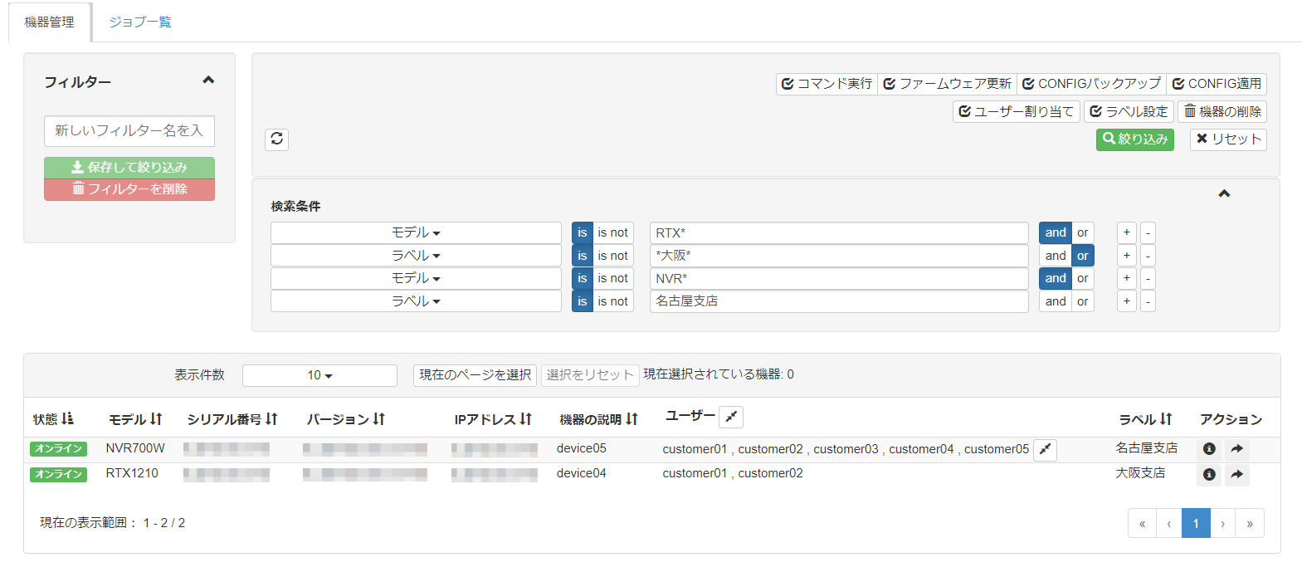
Task: Switch to ジョブ一覧 tab
Action: pos(140,22)
